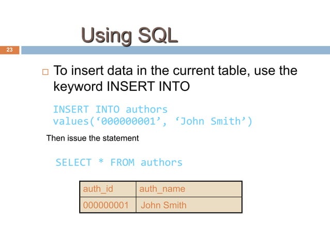Click the word 'Using' in the title
This screenshot has height=247, width=330.
[107, 36]
